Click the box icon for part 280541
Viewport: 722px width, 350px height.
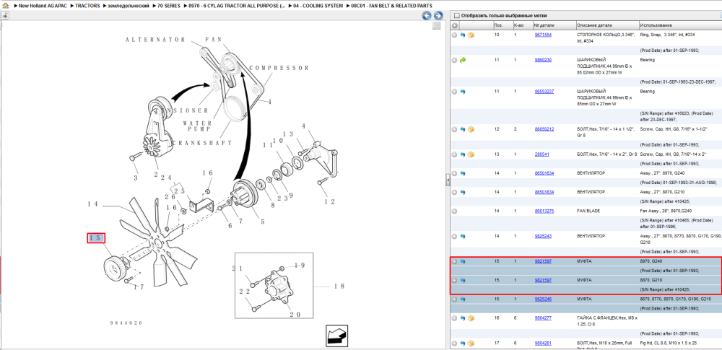(471, 154)
